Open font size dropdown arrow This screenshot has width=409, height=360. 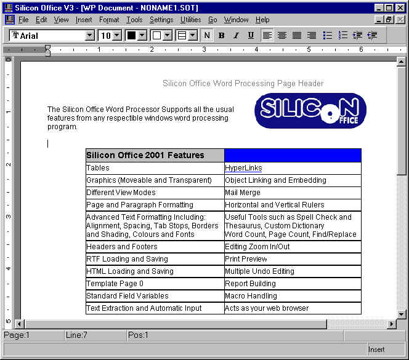(117, 35)
